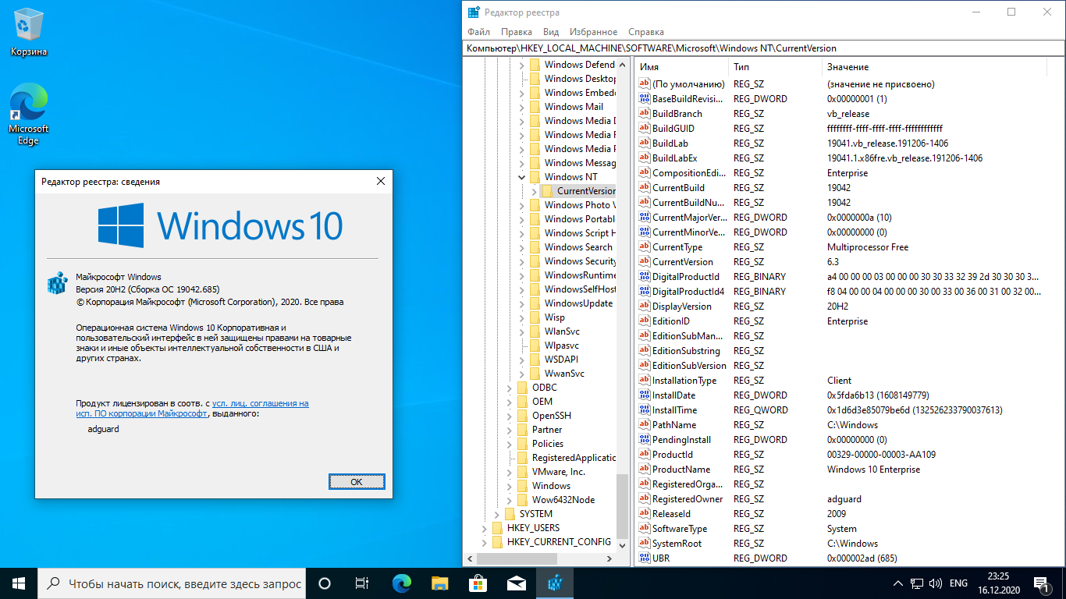
Task: Select the Windows Search tree item
Action: tap(578, 247)
